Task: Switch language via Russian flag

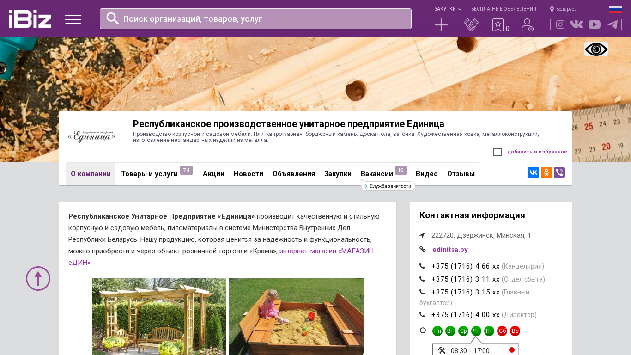Action: pyautogui.click(x=615, y=9)
